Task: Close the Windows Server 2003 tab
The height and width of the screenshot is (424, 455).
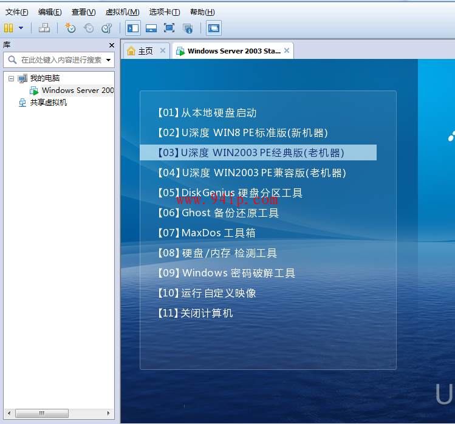Action: click(287, 50)
